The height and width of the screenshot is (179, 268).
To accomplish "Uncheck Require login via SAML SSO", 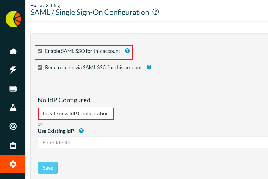I will click(40, 67).
